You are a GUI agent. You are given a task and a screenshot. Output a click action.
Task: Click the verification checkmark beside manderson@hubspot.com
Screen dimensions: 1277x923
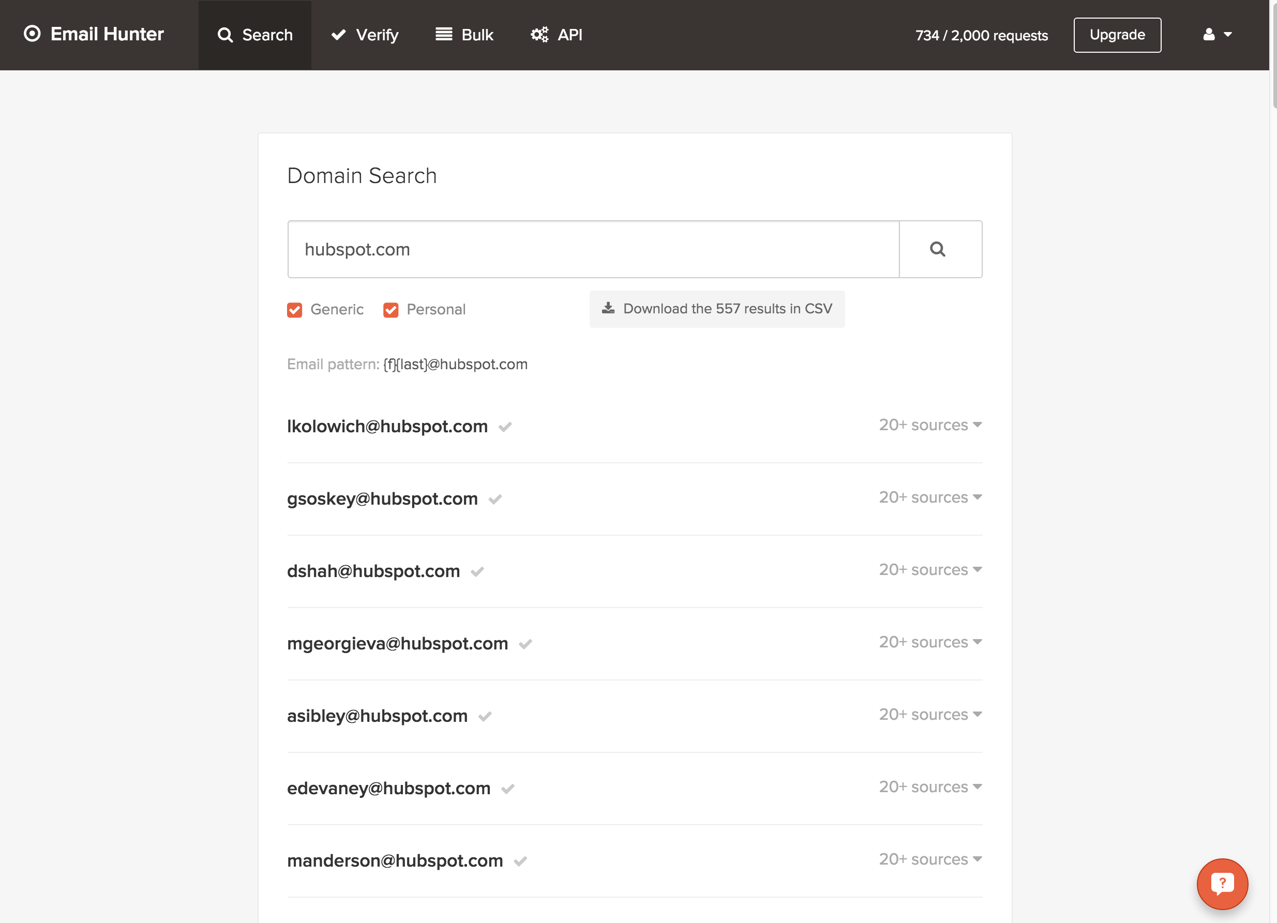click(520, 861)
